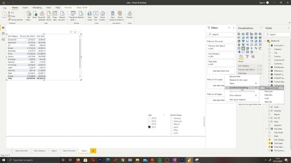Tick the City field checkbox
Screen dimensions: 291x163
pyautogui.click(x=270, y=53)
